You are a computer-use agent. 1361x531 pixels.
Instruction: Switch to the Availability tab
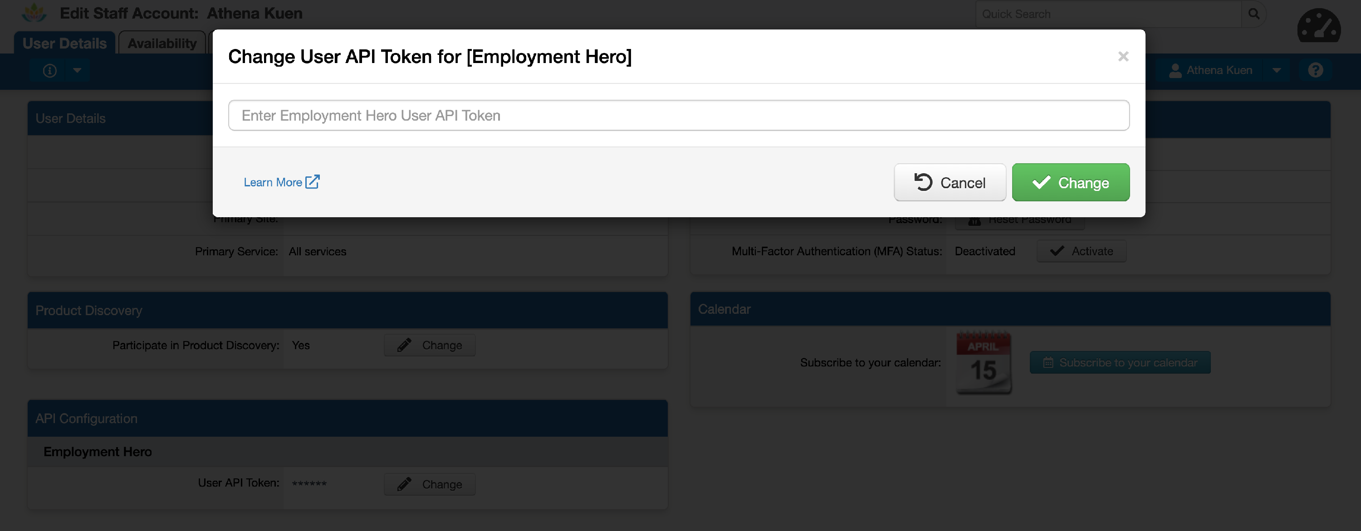162,44
